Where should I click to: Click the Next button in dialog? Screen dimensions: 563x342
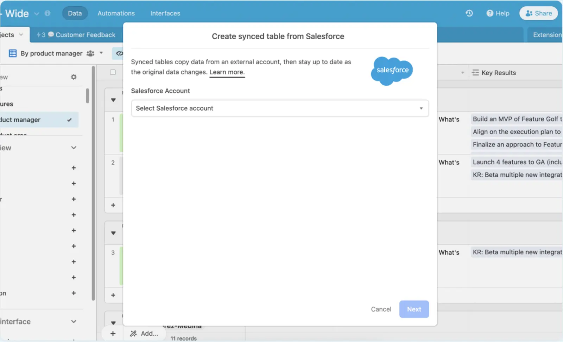[x=414, y=309]
